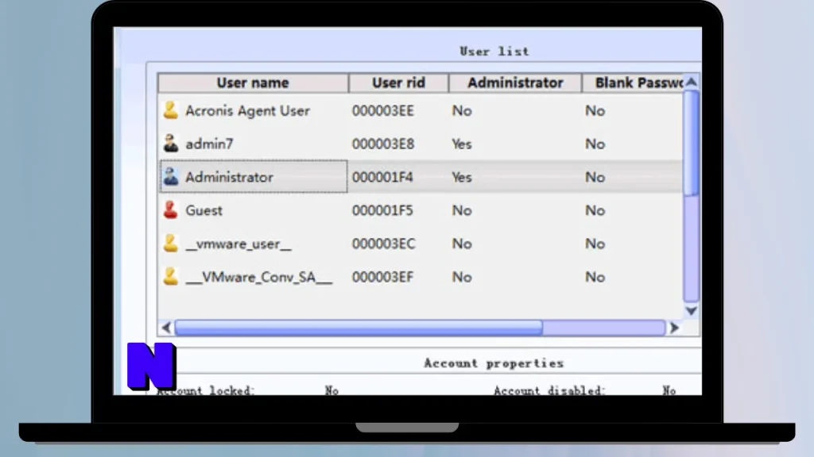Viewport: 814px width, 457px height.
Task: Click the __vmware_user__ account icon
Action: coord(170,243)
